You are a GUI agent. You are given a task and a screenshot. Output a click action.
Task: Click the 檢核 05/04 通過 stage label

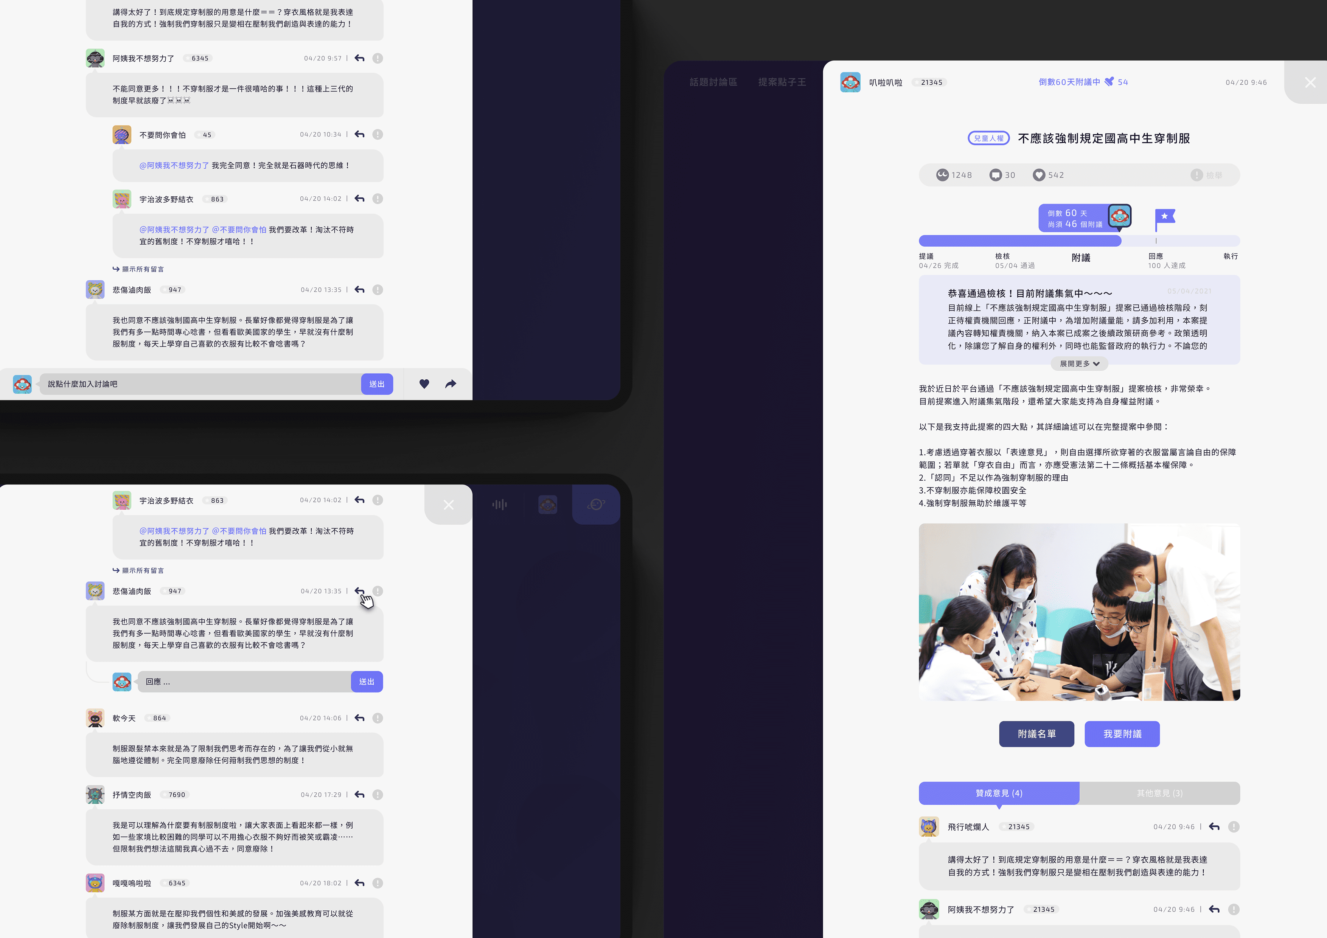click(x=1015, y=261)
